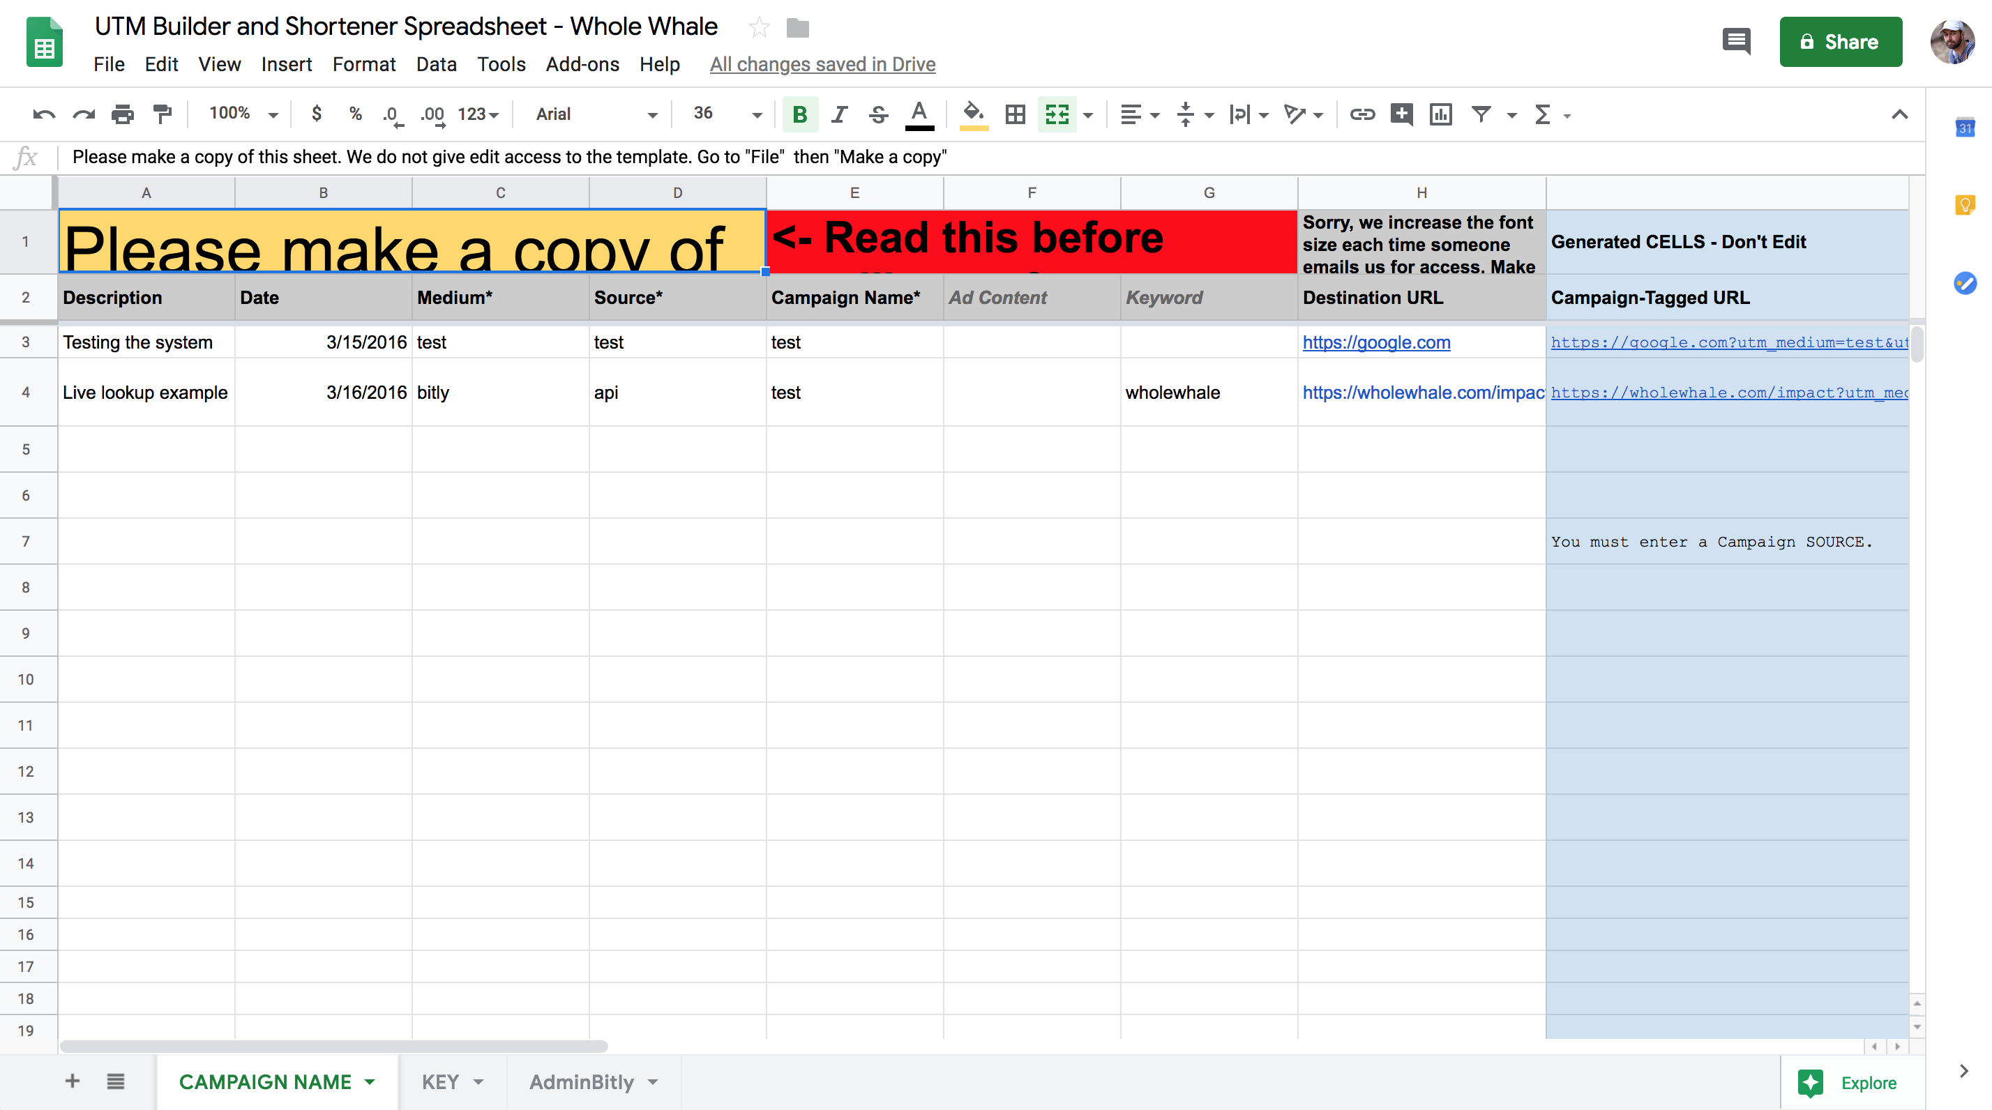The height and width of the screenshot is (1110, 1992).
Task: Click the green Share button
Action: pos(1841,42)
